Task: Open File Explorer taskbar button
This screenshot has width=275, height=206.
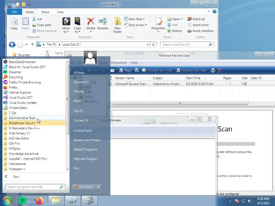Action: point(56,201)
